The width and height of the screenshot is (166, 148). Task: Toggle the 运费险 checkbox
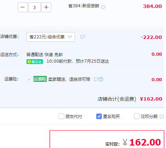coord(29,79)
